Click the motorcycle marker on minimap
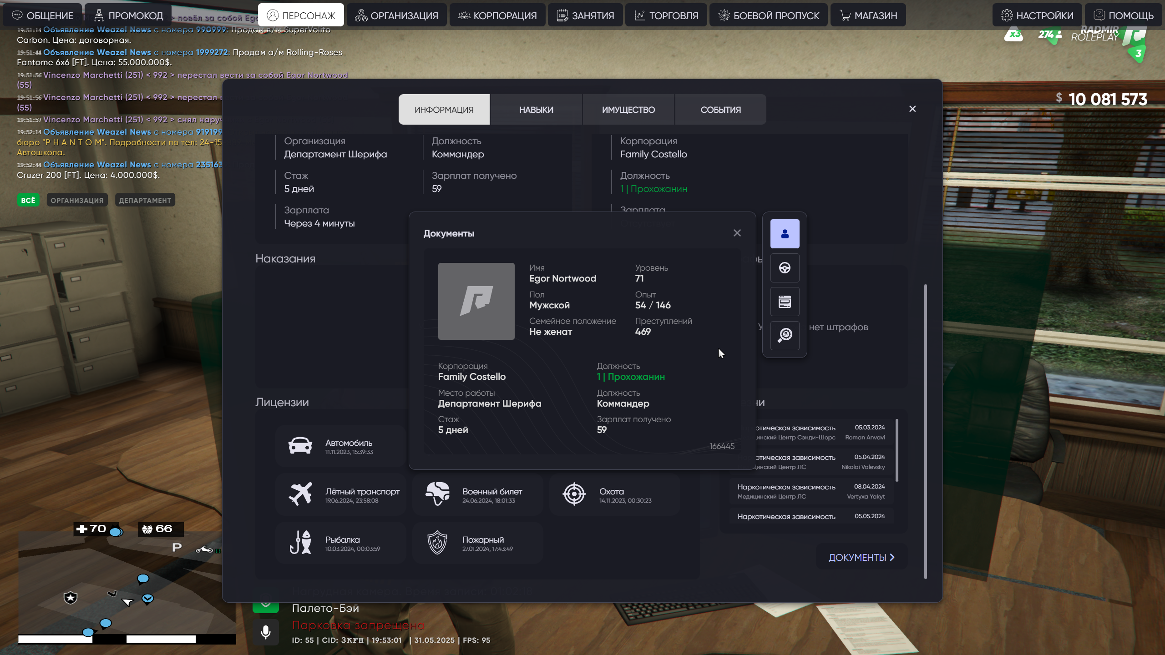 coord(204,549)
